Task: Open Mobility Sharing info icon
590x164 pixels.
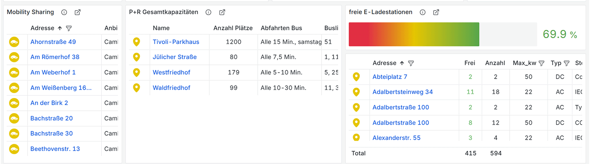Action: click(x=64, y=12)
